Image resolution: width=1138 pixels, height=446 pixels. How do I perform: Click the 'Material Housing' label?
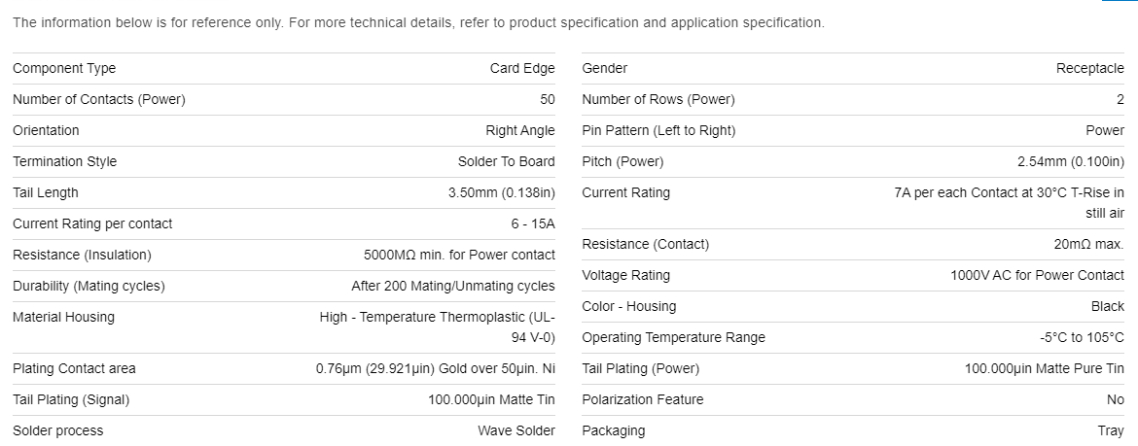click(x=63, y=317)
